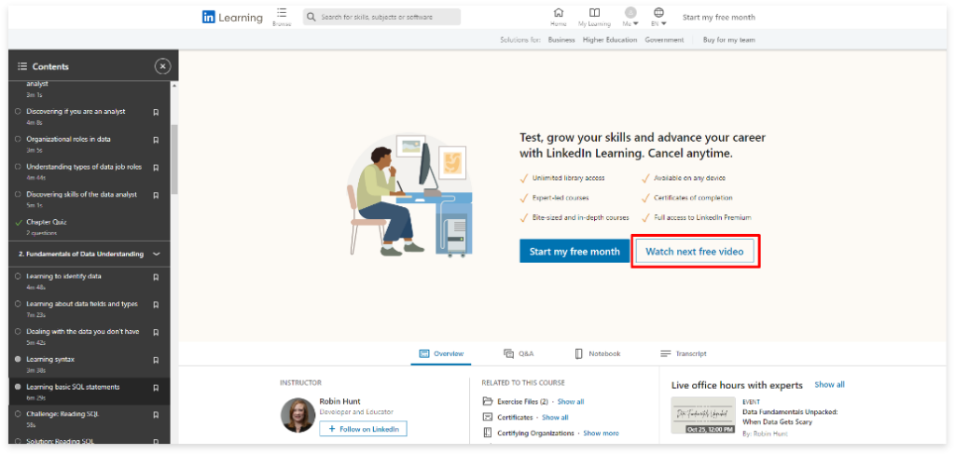This screenshot has width=955, height=455.
Task: Bookmark 'Understanding types of data job roles'
Action: 156,168
